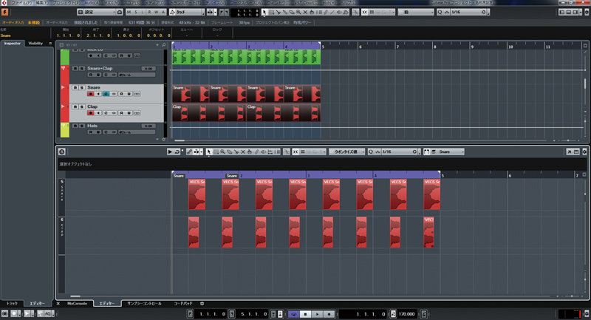Image resolution: width=591 pixels, height=320 pixels.
Task: Switch to the Visibility tab
Action: pyautogui.click(x=35, y=44)
